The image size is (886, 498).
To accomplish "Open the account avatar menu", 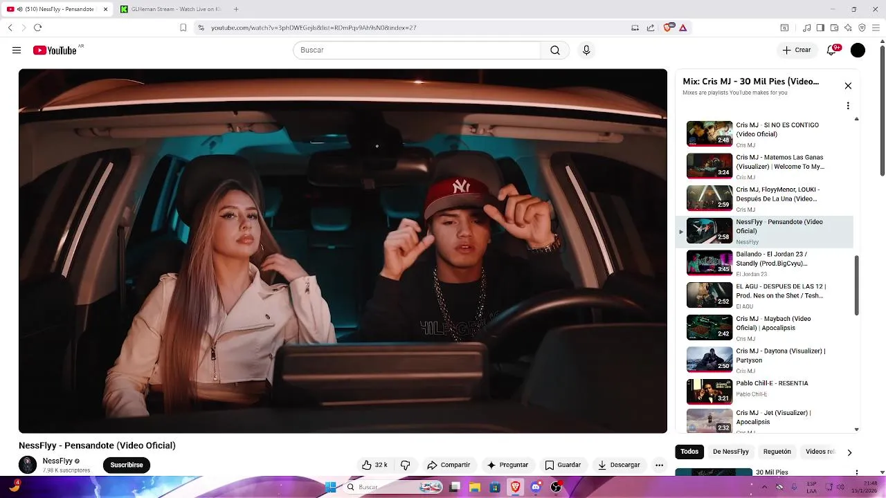I will [858, 50].
